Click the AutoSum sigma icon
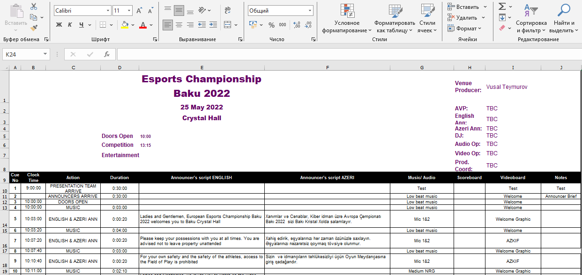The height and width of the screenshot is (275, 582). click(x=502, y=7)
